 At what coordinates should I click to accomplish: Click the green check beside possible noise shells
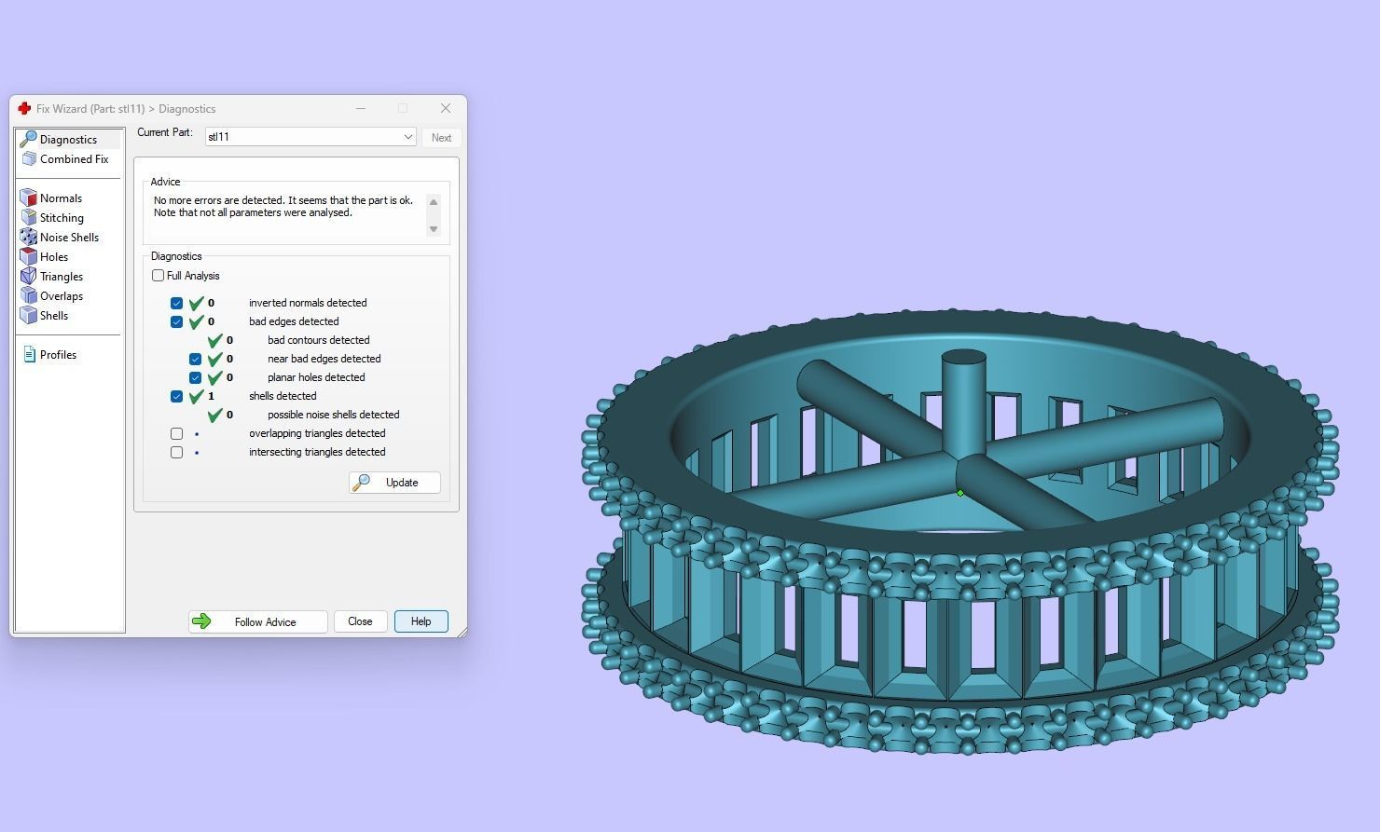214,415
